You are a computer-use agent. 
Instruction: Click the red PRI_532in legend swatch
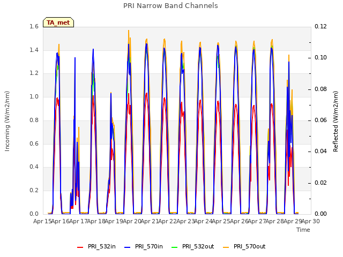[80, 247]
